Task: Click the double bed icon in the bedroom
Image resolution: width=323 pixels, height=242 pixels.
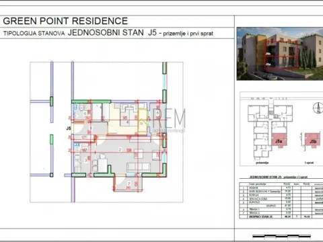Action: 129,115
